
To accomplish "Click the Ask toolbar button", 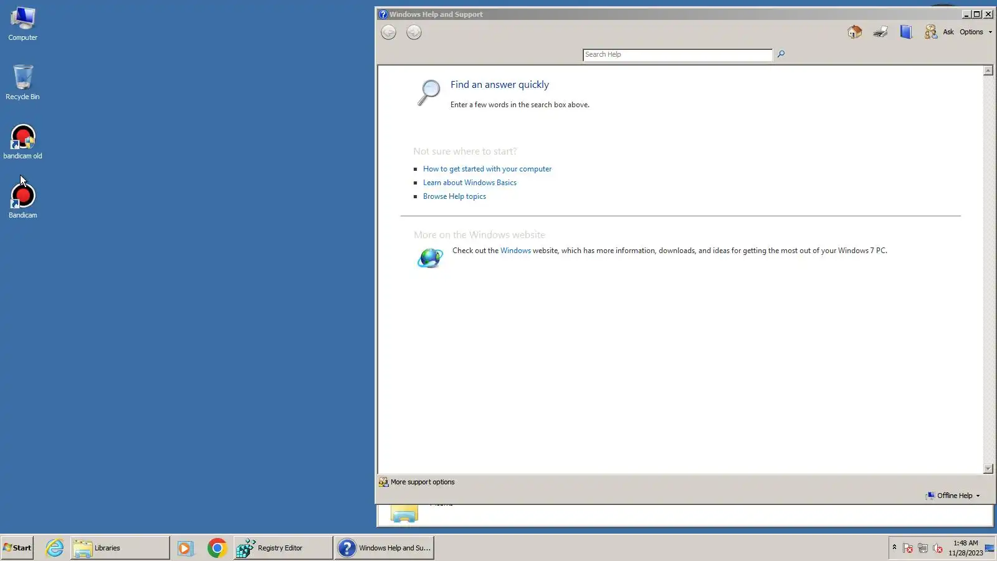I will (939, 32).
